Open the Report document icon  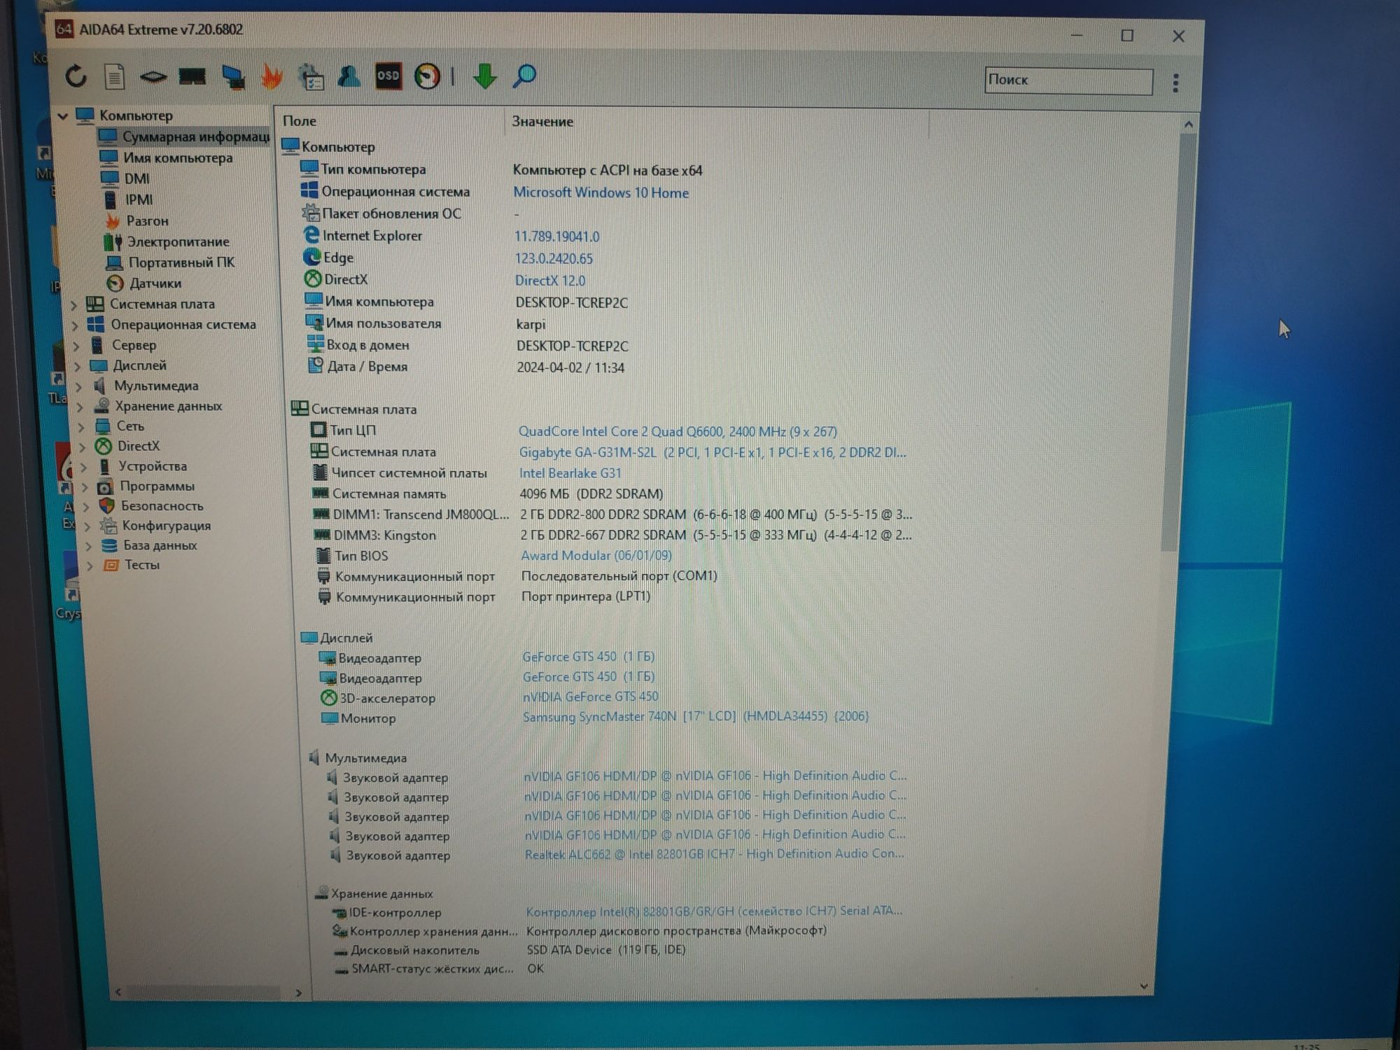[x=115, y=76]
